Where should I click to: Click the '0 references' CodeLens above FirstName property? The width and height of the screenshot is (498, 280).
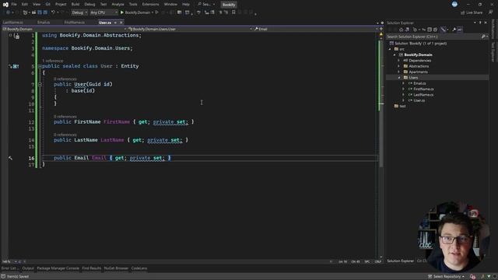point(65,117)
